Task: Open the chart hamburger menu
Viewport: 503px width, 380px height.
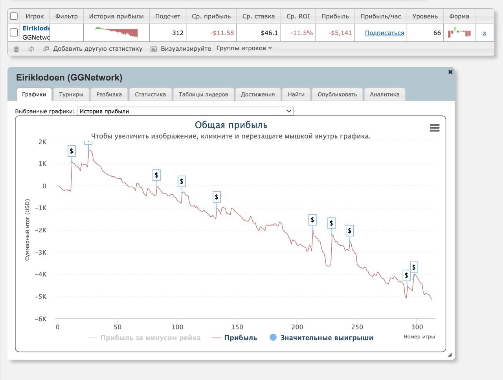Action: (434, 128)
